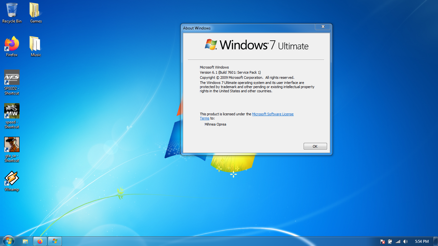Screen dimensions: 438x246
Task: Open the Recycle Bin desktop icon
Action: point(12,13)
